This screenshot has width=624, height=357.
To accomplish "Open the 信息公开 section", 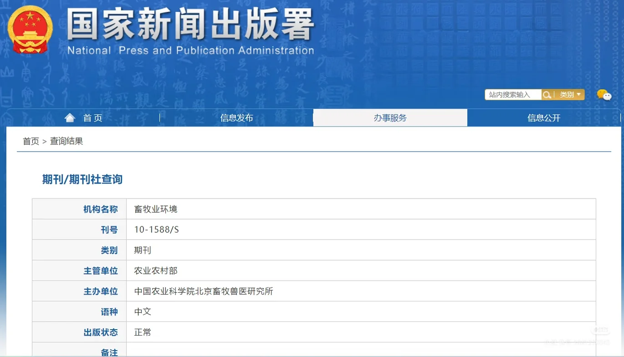I will tap(543, 117).
